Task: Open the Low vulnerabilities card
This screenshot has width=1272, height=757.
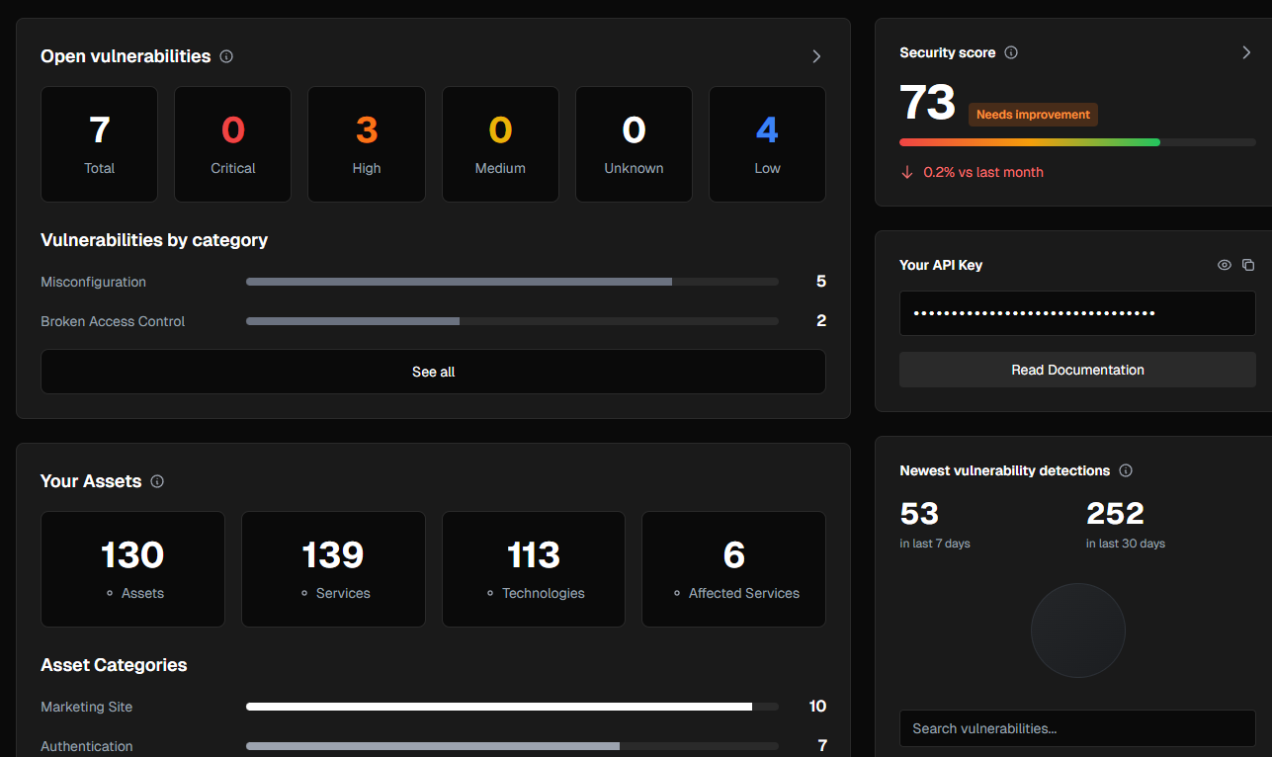Action: click(767, 144)
